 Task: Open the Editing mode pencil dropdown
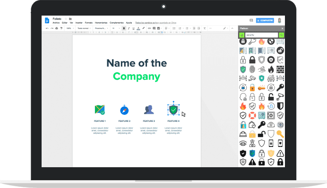tap(225, 28)
